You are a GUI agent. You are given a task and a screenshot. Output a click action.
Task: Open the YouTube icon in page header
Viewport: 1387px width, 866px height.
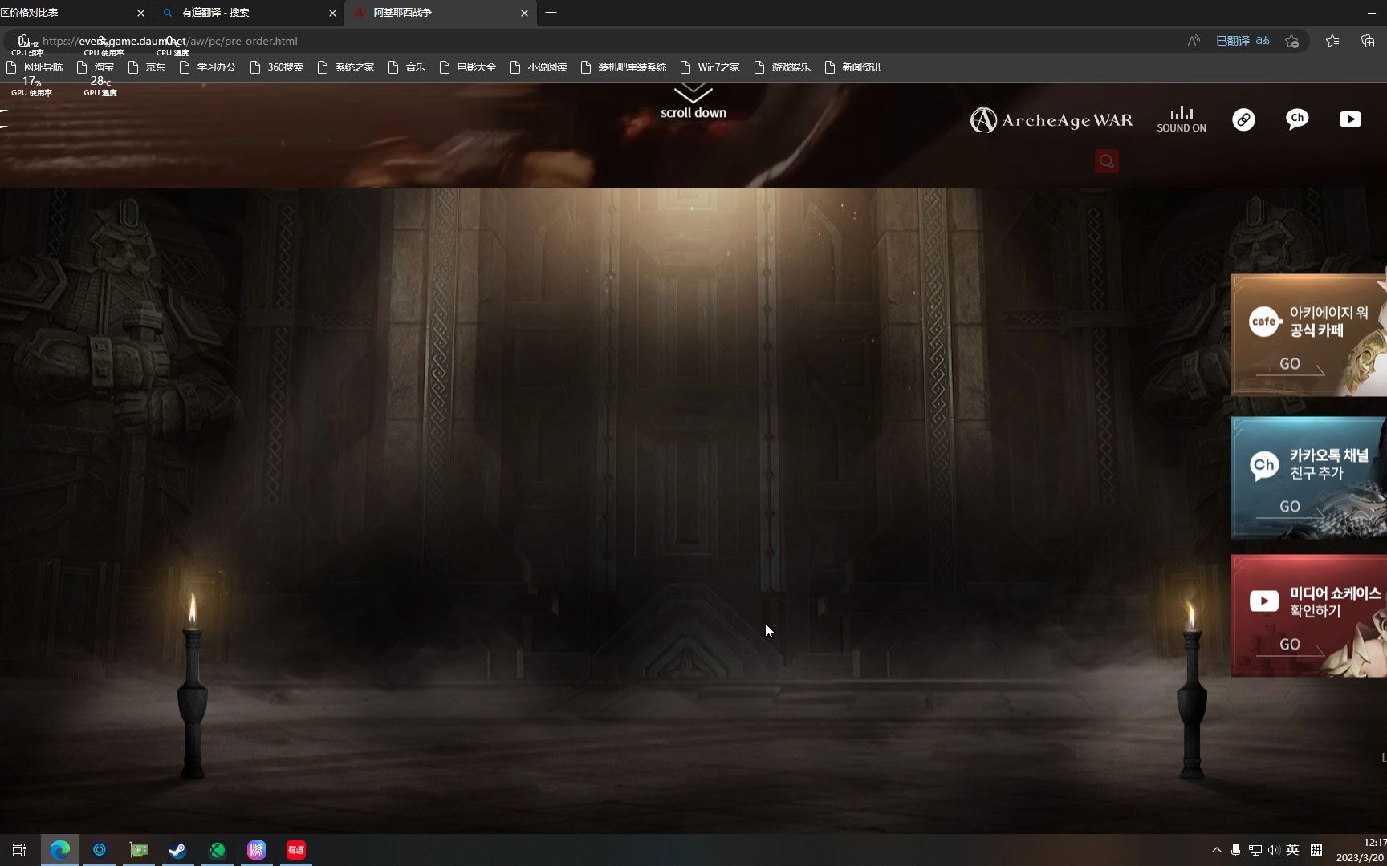pos(1350,119)
